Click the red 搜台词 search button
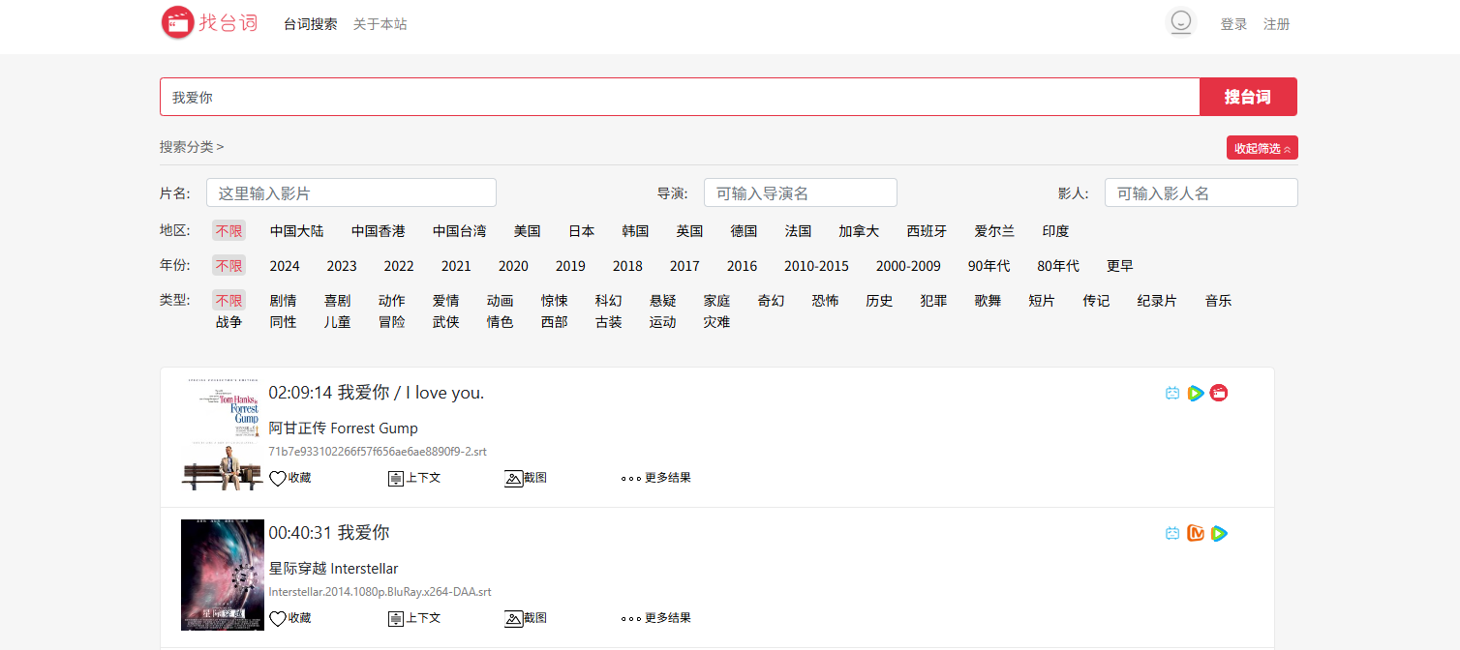The width and height of the screenshot is (1460, 650). [1248, 97]
